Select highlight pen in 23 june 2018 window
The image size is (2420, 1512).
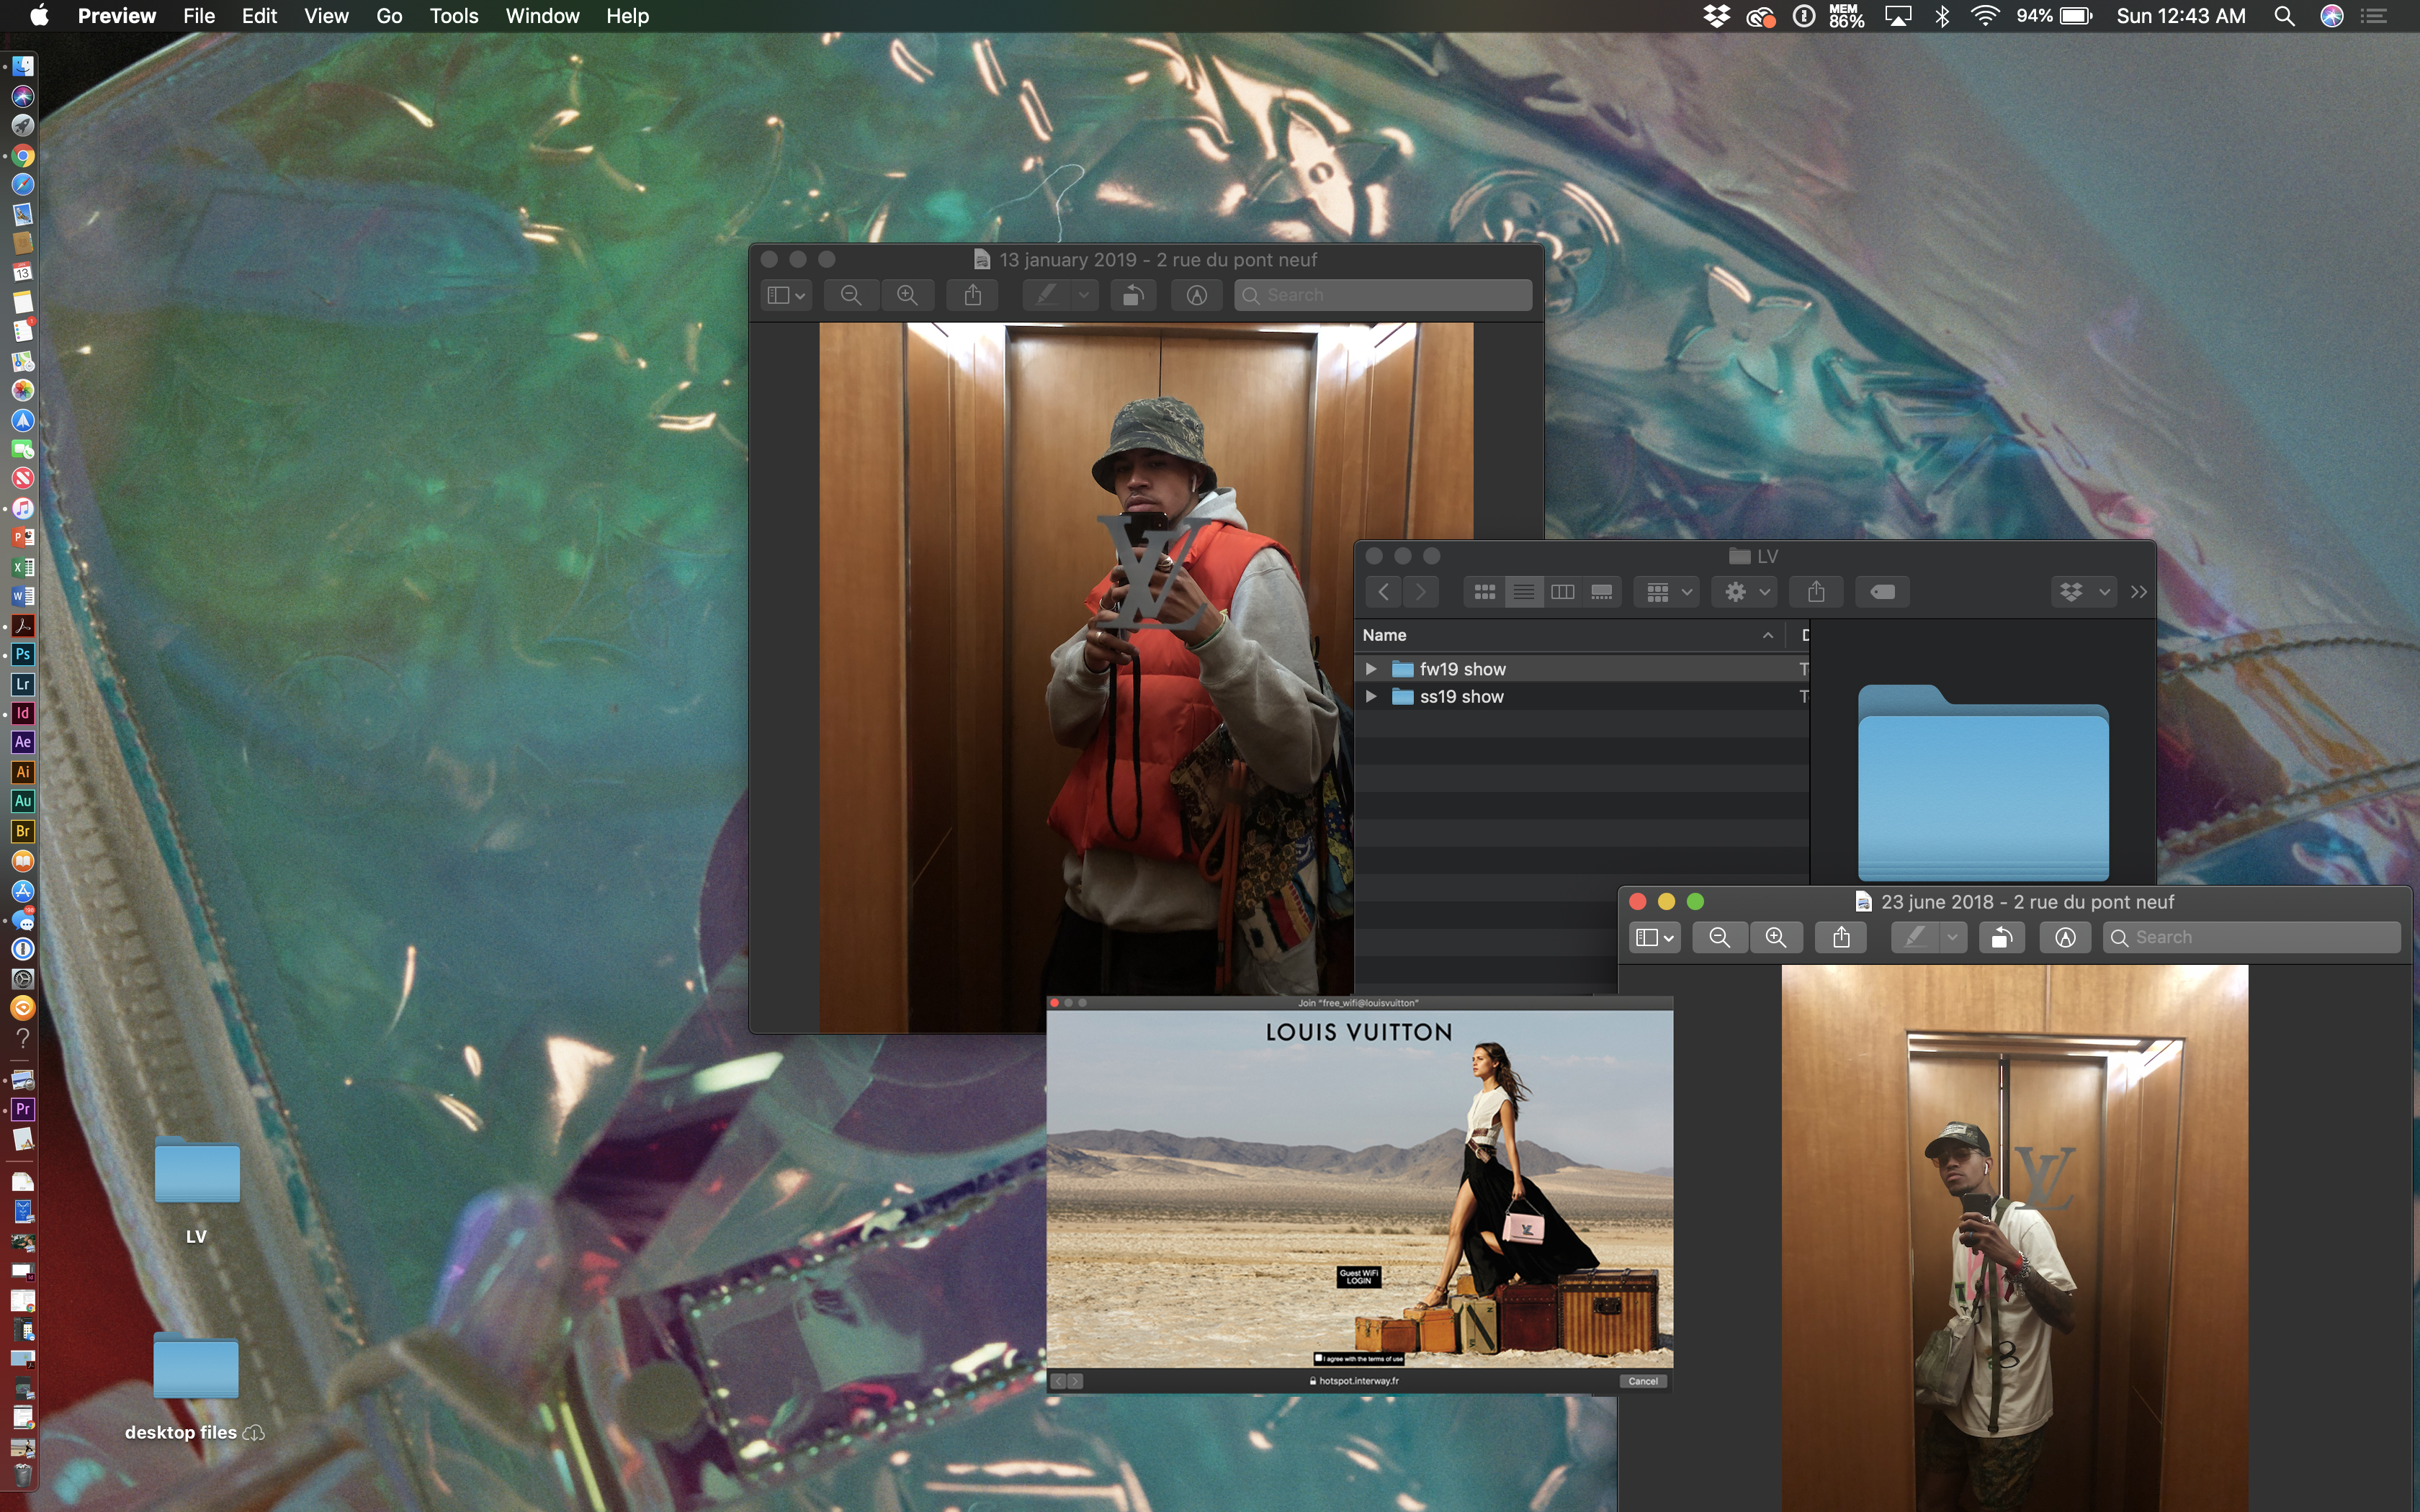pyautogui.click(x=1915, y=937)
